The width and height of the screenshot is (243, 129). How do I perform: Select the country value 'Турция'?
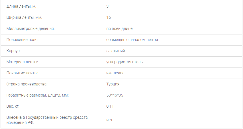pos(113,84)
